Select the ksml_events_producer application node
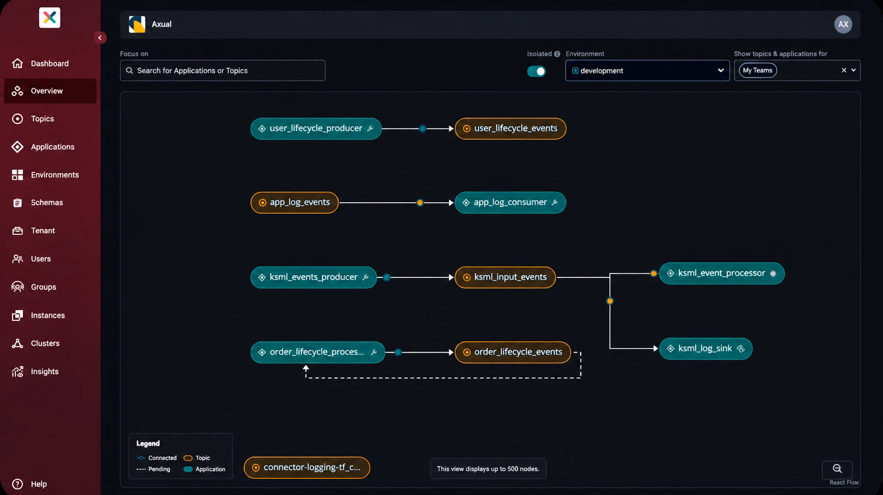The height and width of the screenshot is (495, 883). pos(313,277)
